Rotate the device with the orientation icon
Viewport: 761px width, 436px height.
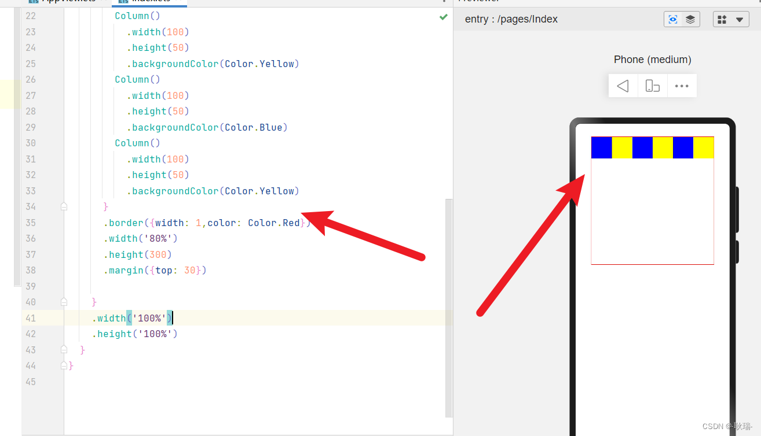point(653,86)
